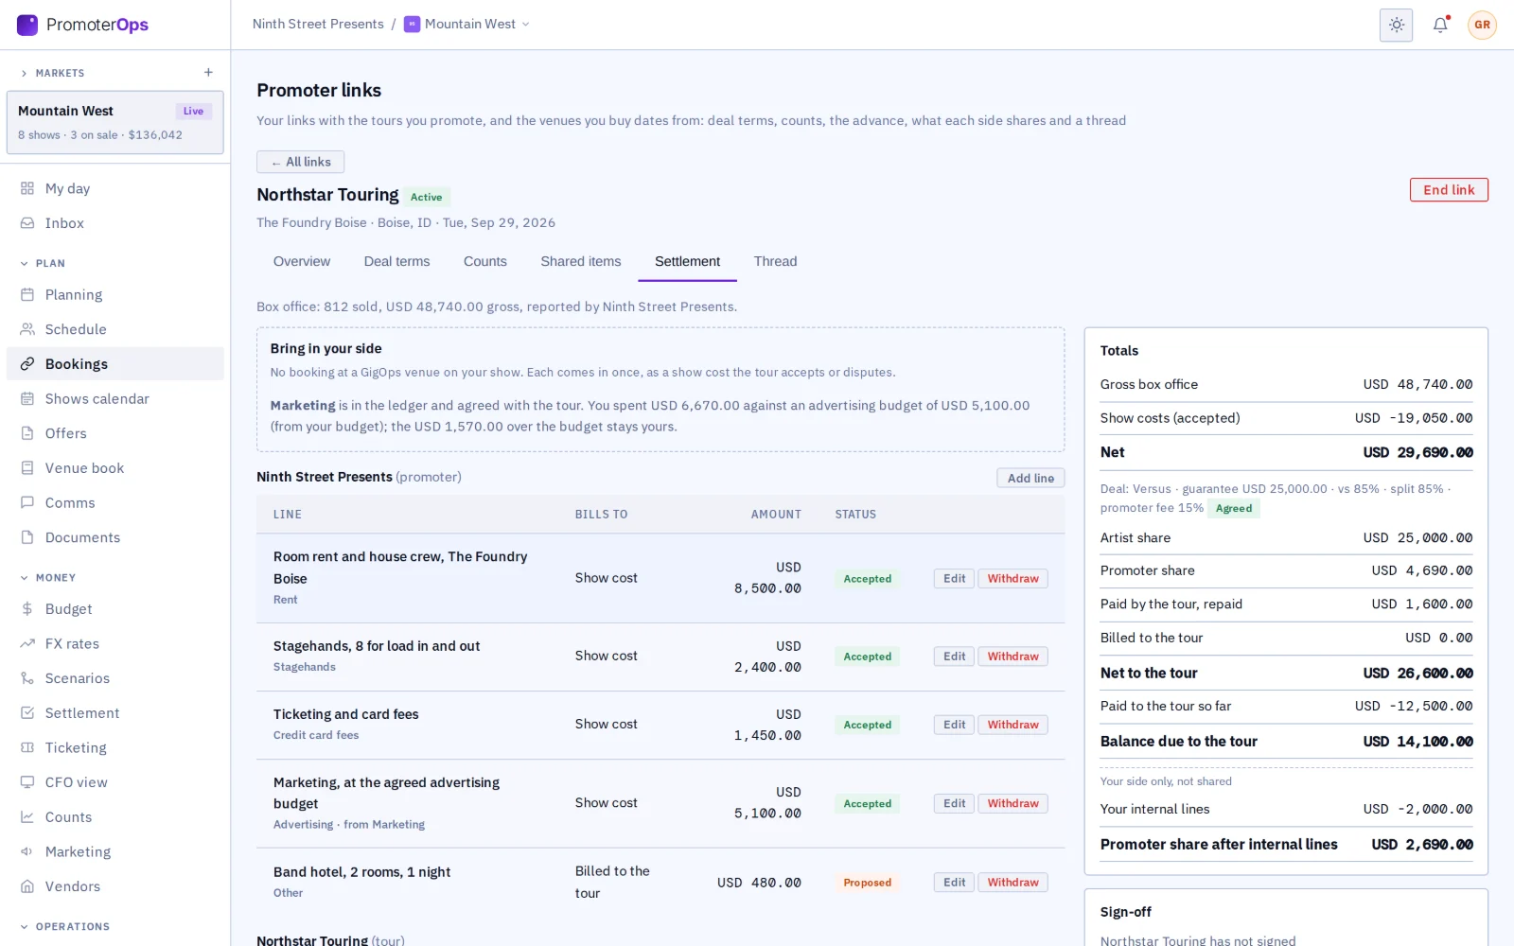Viewport: 1514px width, 946px height.
Task: Click the Ticketing ticket icon
Action: (27, 748)
